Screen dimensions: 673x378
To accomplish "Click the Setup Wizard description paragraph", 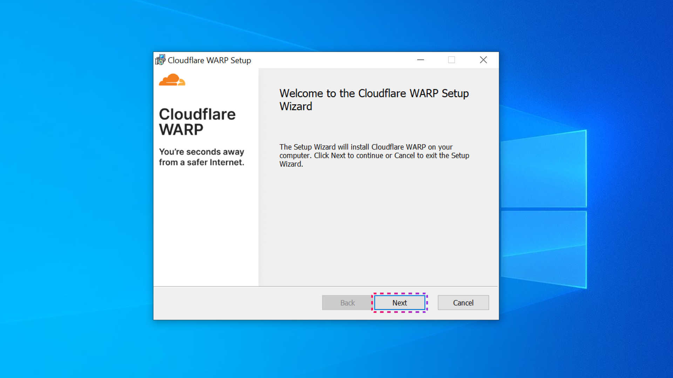I will [374, 155].
